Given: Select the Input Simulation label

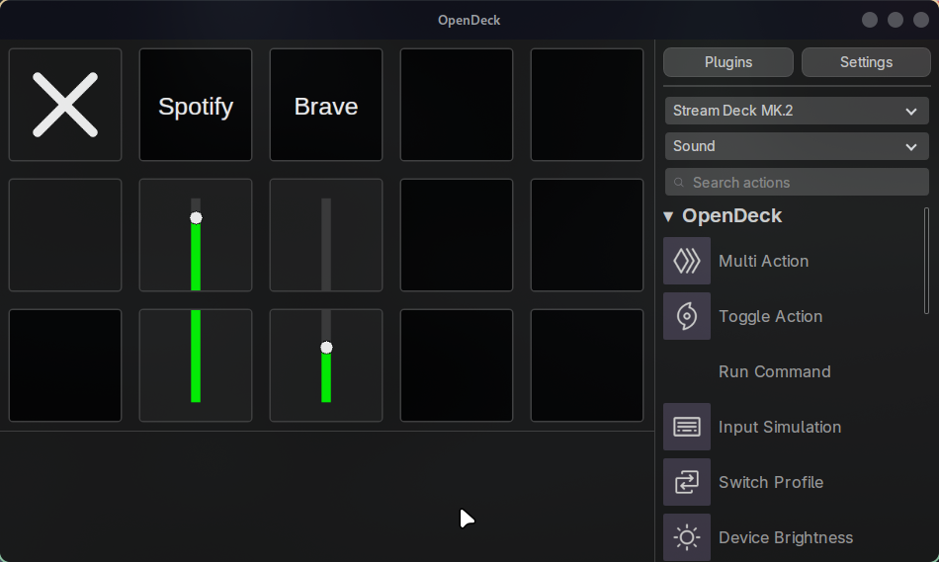Looking at the screenshot, I should tap(780, 427).
